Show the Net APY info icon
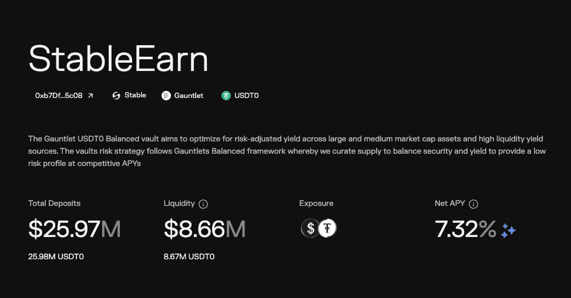This screenshot has width=571, height=298. click(473, 204)
